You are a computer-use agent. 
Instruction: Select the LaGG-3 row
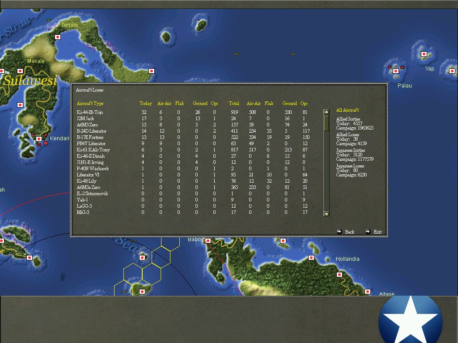pyautogui.click(x=193, y=206)
